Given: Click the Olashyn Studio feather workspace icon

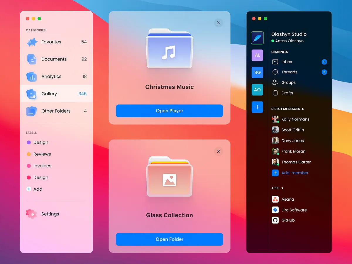Looking at the screenshot, I should click(257, 38).
